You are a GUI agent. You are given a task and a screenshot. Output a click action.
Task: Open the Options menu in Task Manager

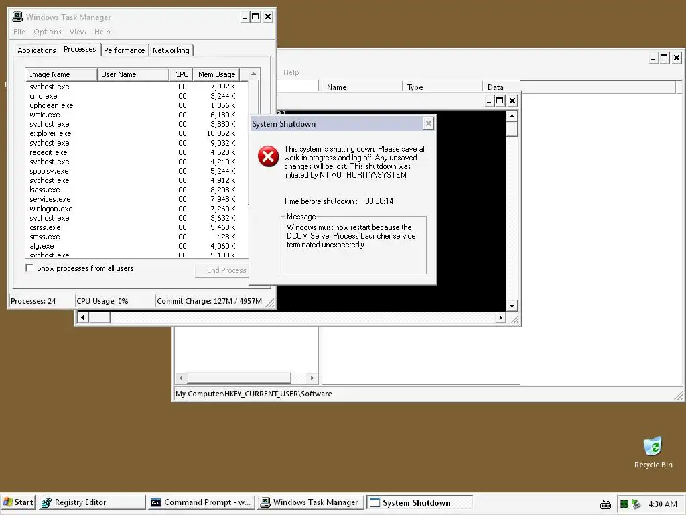click(48, 32)
